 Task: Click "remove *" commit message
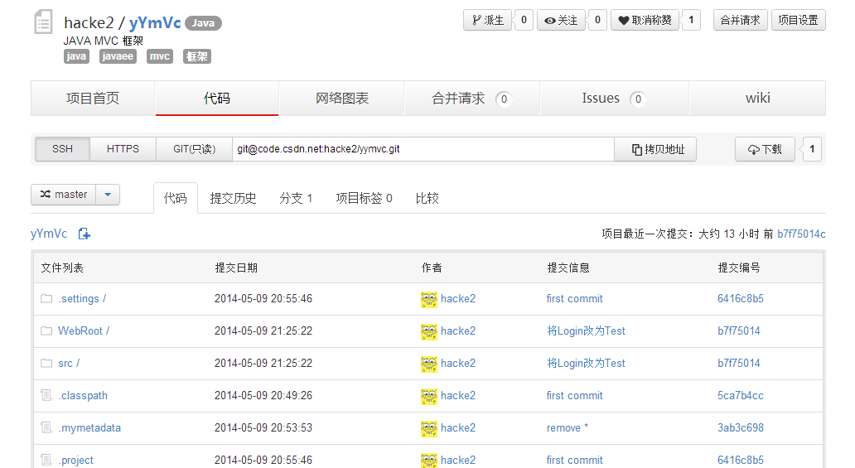[568, 428]
